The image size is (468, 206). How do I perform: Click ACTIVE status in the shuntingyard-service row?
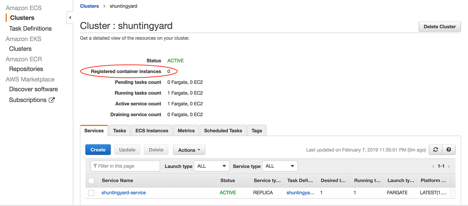pos(228,193)
